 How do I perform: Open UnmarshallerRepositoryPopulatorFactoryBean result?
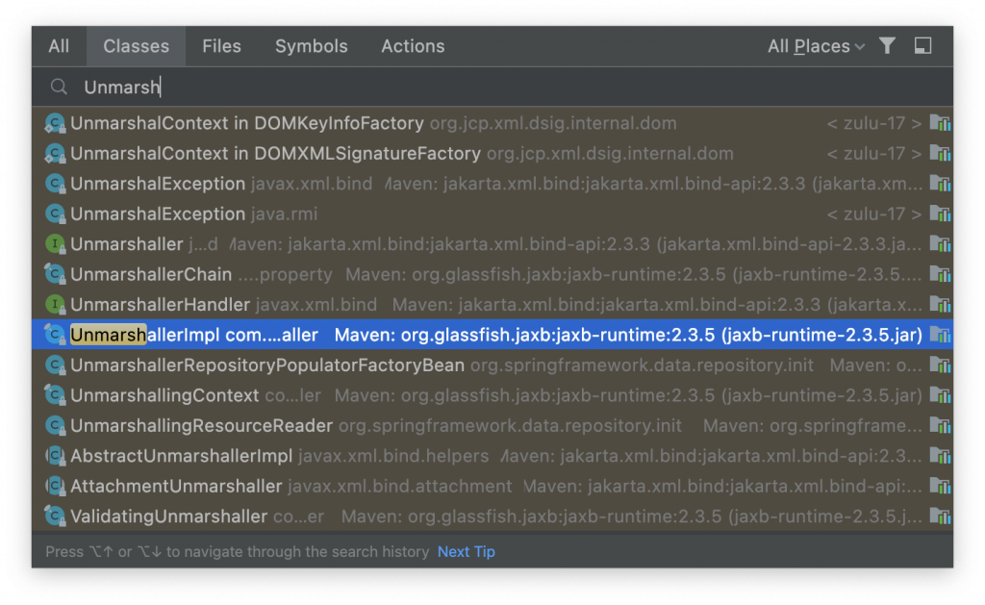267,366
